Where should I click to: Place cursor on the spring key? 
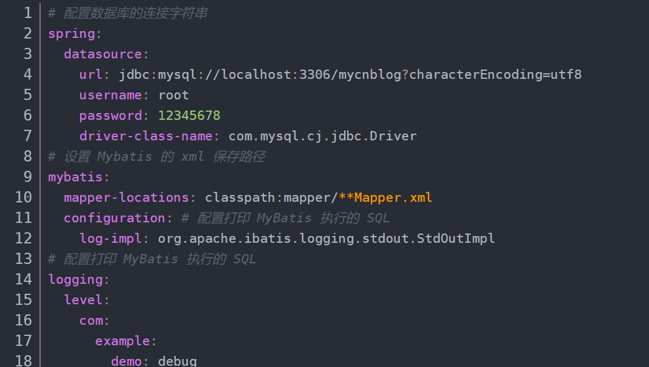[71, 34]
